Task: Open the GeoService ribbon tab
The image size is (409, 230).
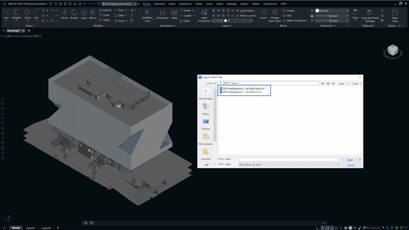Action: [270, 4]
